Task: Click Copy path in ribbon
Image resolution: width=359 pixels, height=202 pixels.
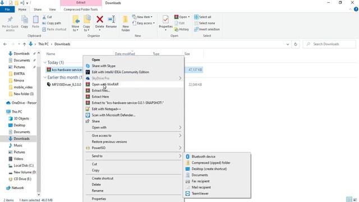Action: click(x=52, y=23)
